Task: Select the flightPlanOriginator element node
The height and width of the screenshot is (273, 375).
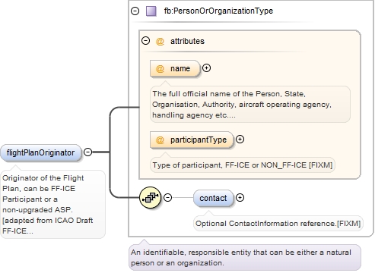Action: click(41, 152)
